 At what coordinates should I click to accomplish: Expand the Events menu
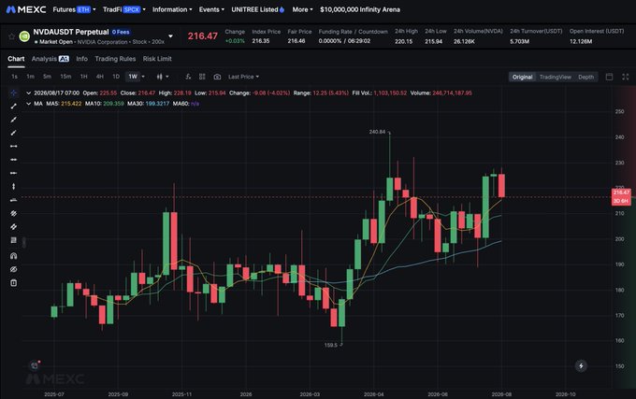click(x=211, y=9)
